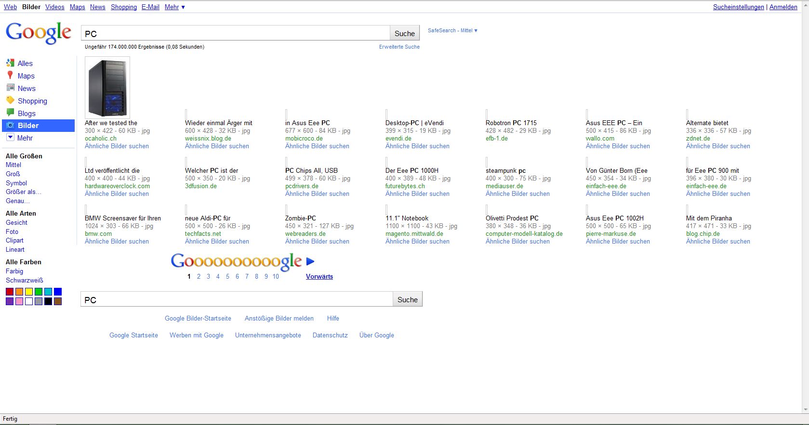Open ocaholic.ch result link
Viewport: 809px width, 425px height.
click(x=101, y=138)
